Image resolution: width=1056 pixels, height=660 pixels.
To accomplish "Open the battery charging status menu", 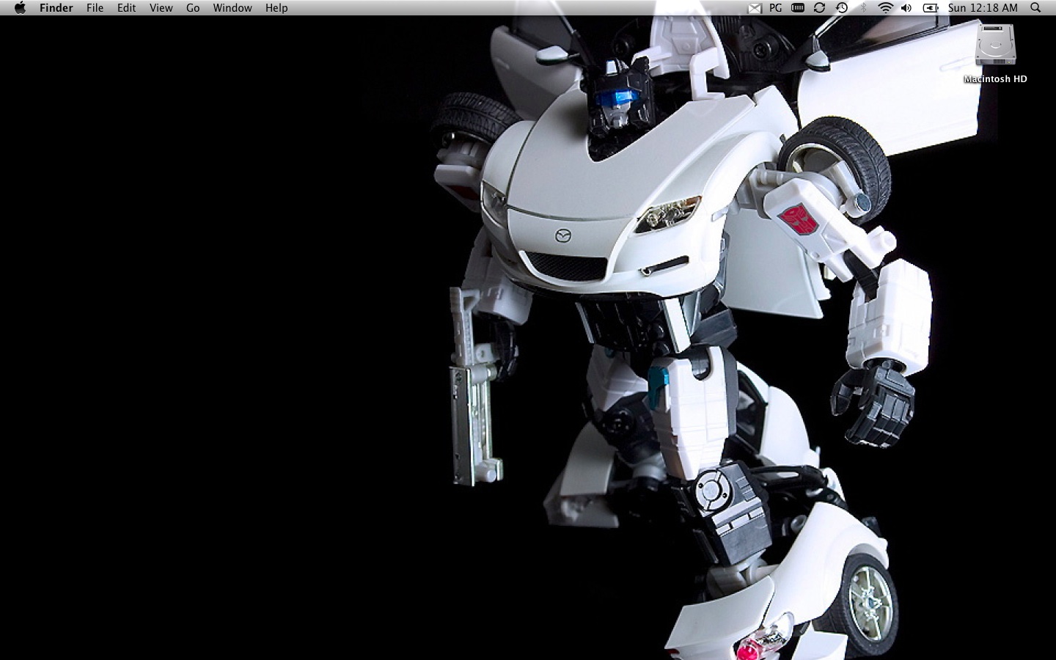I will 931,8.
